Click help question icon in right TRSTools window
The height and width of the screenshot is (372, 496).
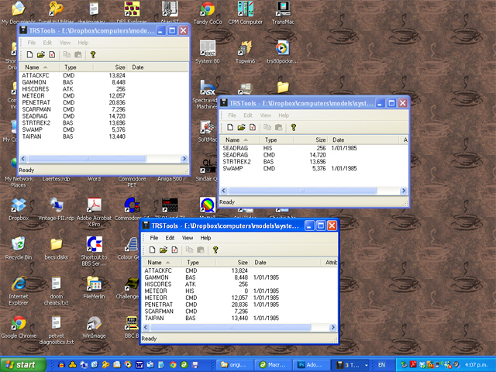294,127
